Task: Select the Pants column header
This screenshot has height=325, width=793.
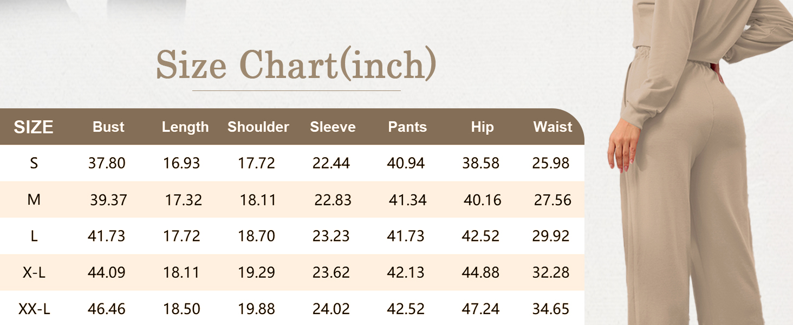Action: click(407, 127)
